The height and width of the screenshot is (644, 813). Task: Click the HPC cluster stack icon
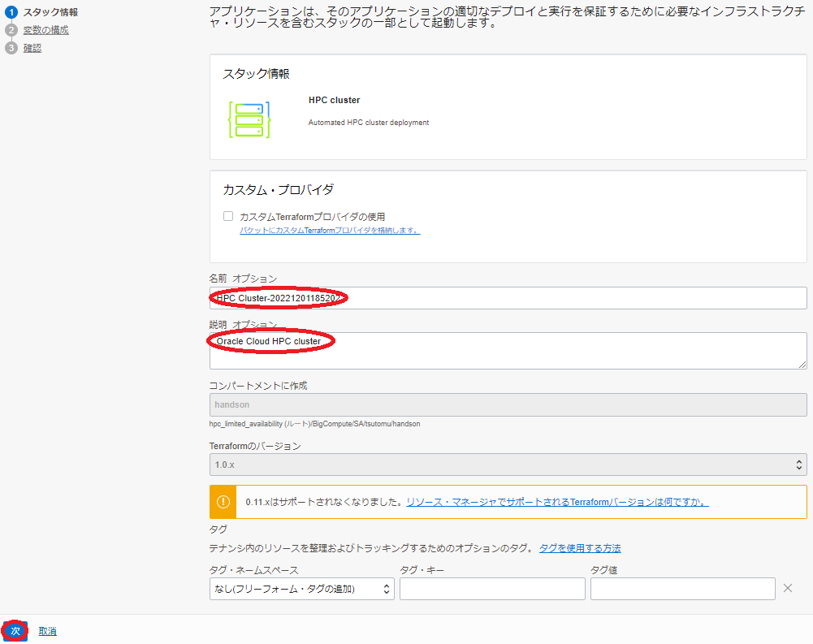tap(249, 119)
